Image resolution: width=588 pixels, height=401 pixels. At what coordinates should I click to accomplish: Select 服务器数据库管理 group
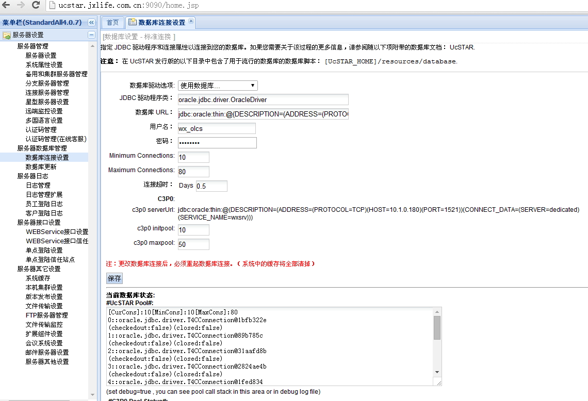[x=42, y=148]
